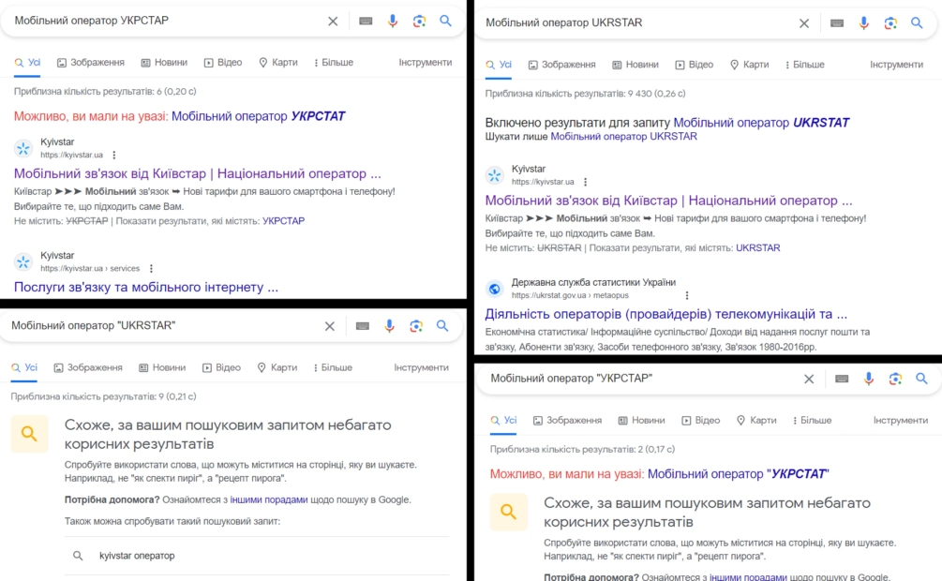
Task: Expand Більше menu in quoted "UKRSTAR" pane
Action: click(332, 367)
